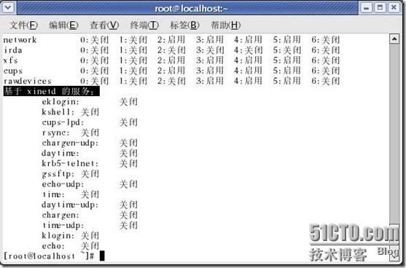Click rawdevices runlevel 2:关闭 value

click(171, 82)
